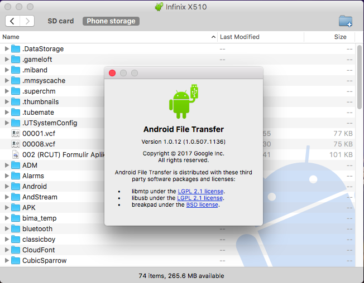
Task: Click the .miband folder icon
Action: (16, 70)
